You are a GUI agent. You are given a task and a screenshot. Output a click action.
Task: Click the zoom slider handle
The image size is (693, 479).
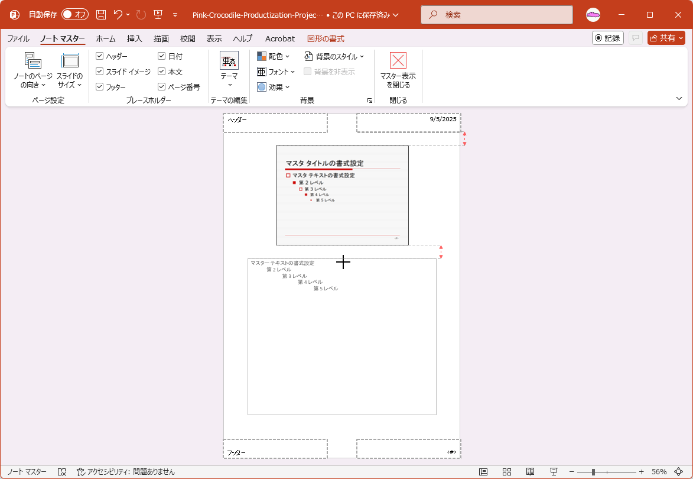tap(593, 472)
